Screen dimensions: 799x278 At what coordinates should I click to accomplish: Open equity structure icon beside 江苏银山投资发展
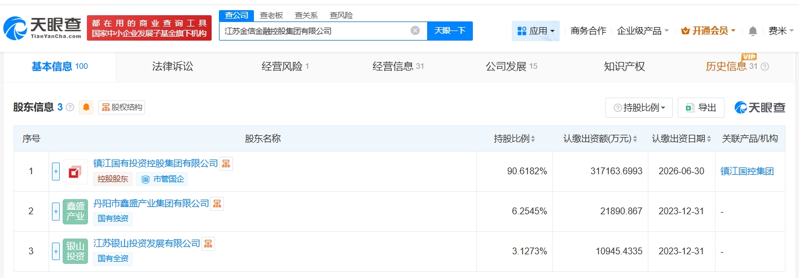pyautogui.click(x=208, y=244)
